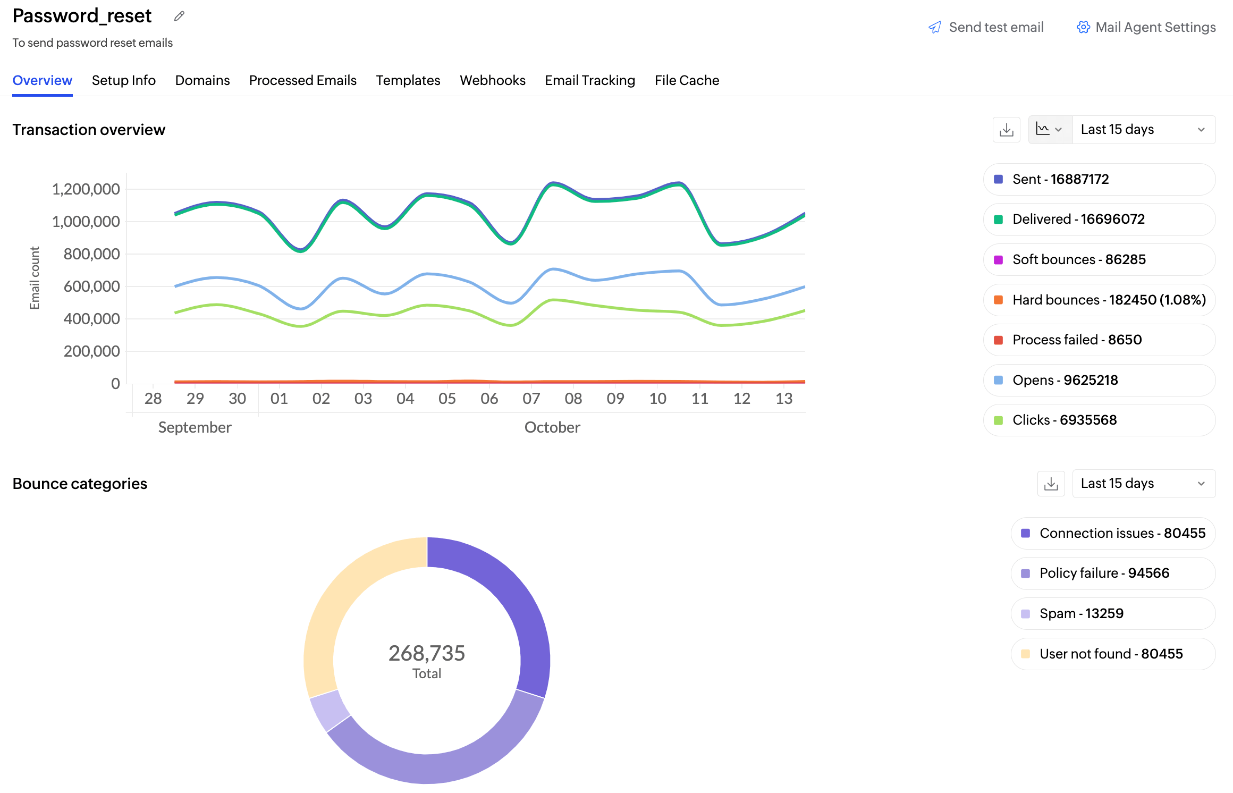Image resolution: width=1233 pixels, height=793 pixels.
Task: Click the paper plane Send test email icon
Action: 935,27
